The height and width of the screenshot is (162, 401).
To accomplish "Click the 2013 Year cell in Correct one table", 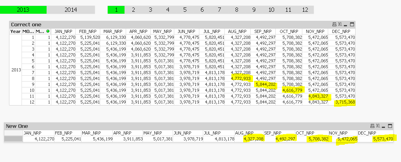I will (x=16, y=70).
